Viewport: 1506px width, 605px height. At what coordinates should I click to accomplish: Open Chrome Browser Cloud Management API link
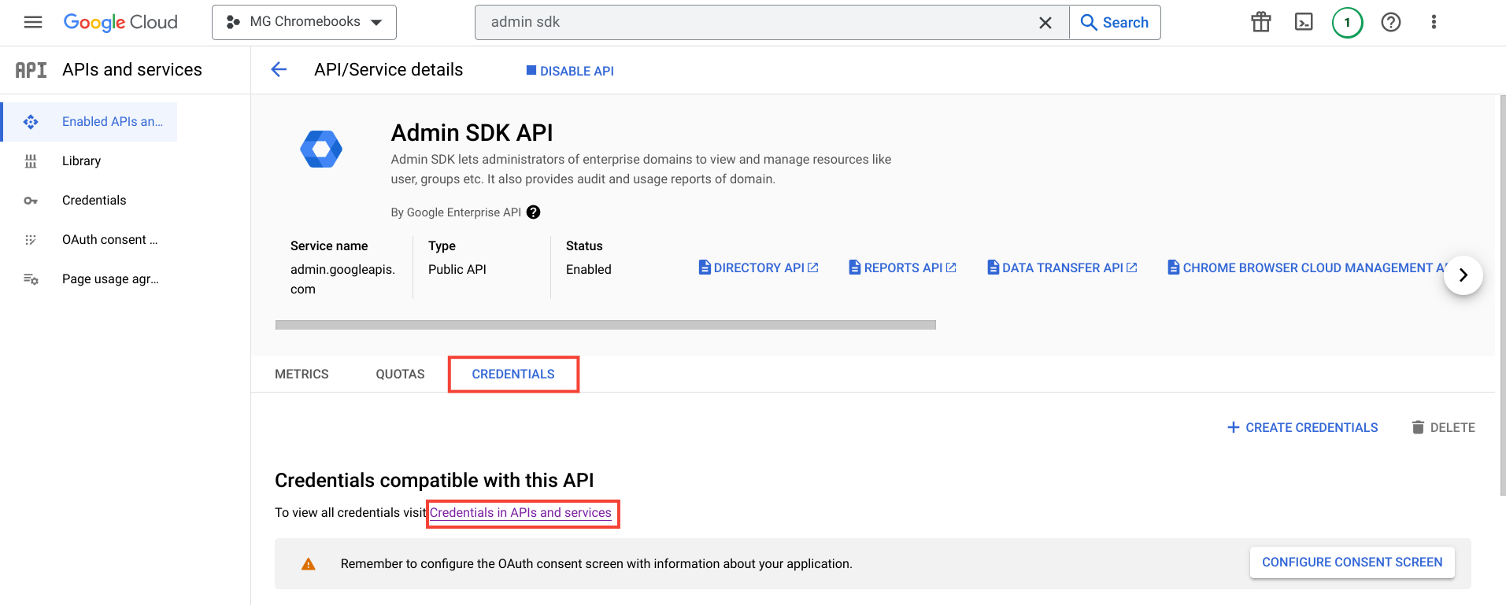click(x=1307, y=267)
